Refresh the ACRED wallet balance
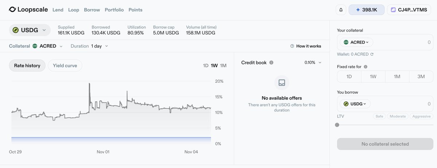 point(372,54)
